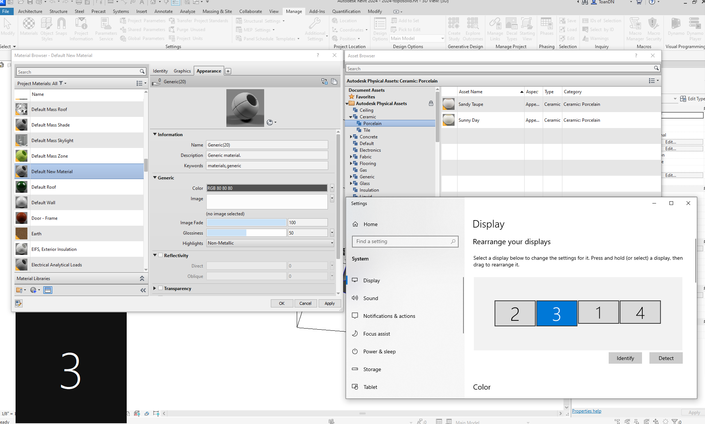Viewport: 705px width, 424px height.
Task: Open the Project Materials filter dropdown
Action: pos(63,83)
